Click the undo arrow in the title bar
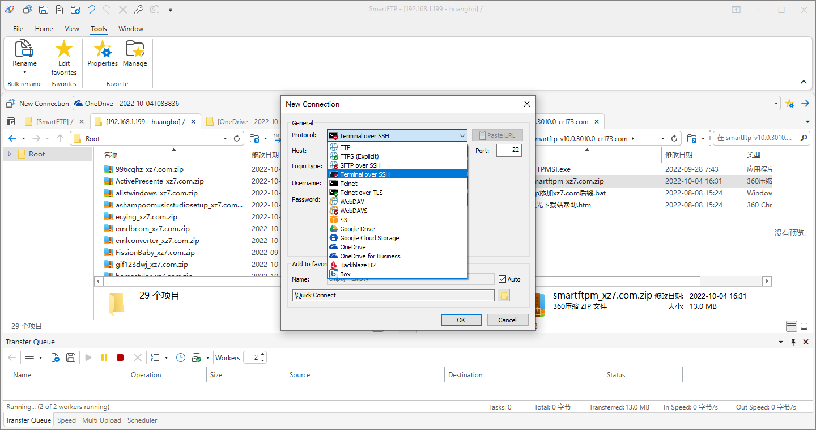 click(91, 10)
